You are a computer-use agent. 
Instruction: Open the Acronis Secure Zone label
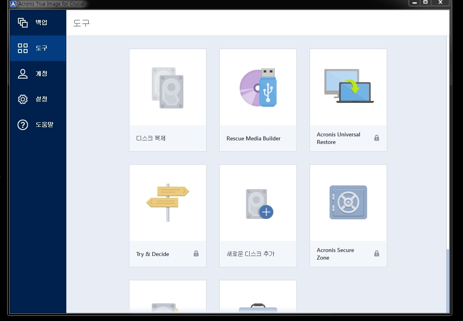[335, 254]
